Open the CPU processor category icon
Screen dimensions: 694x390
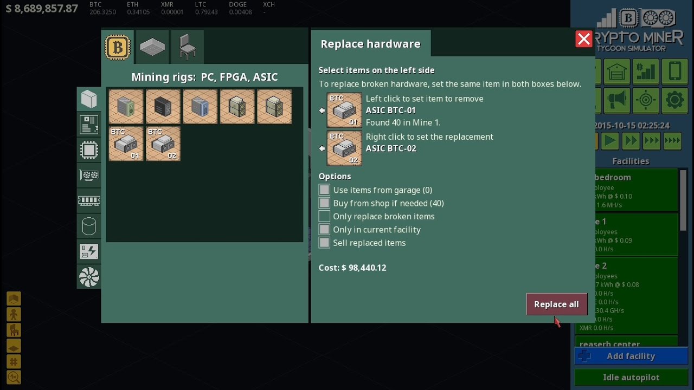[x=89, y=150]
